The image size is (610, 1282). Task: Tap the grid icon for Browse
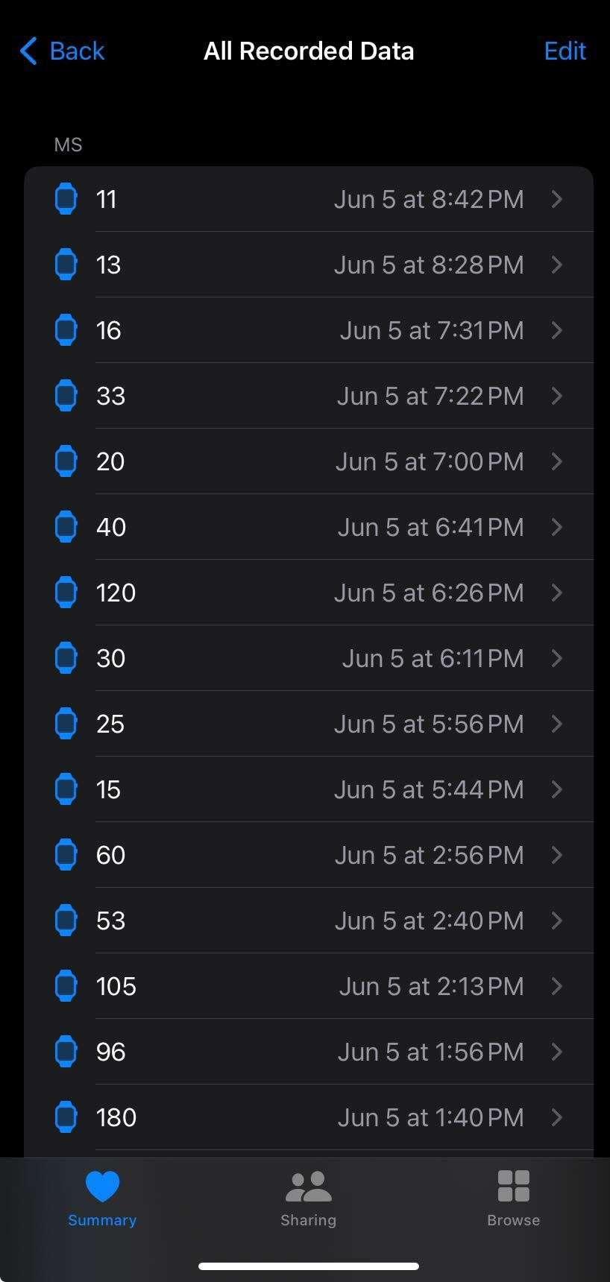point(514,1186)
